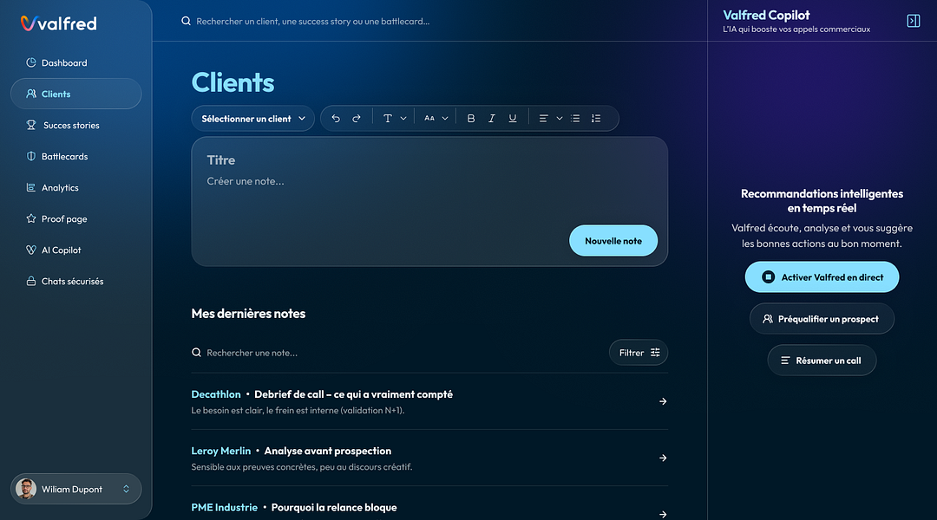Image resolution: width=937 pixels, height=520 pixels.
Task: Click Préqualifier un prospect
Action: (822, 319)
